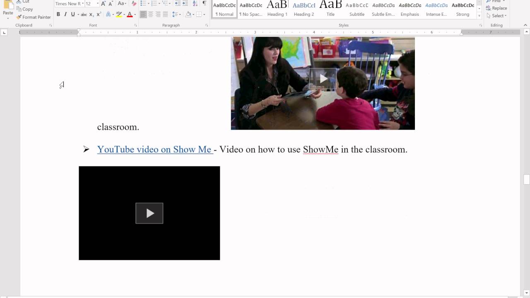Play the classroom teacher video
The height and width of the screenshot is (298, 530).
[323, 79]
